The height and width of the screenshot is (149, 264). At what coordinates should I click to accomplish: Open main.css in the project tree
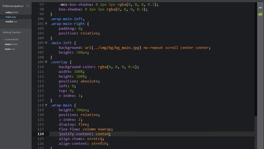[10, 49]
